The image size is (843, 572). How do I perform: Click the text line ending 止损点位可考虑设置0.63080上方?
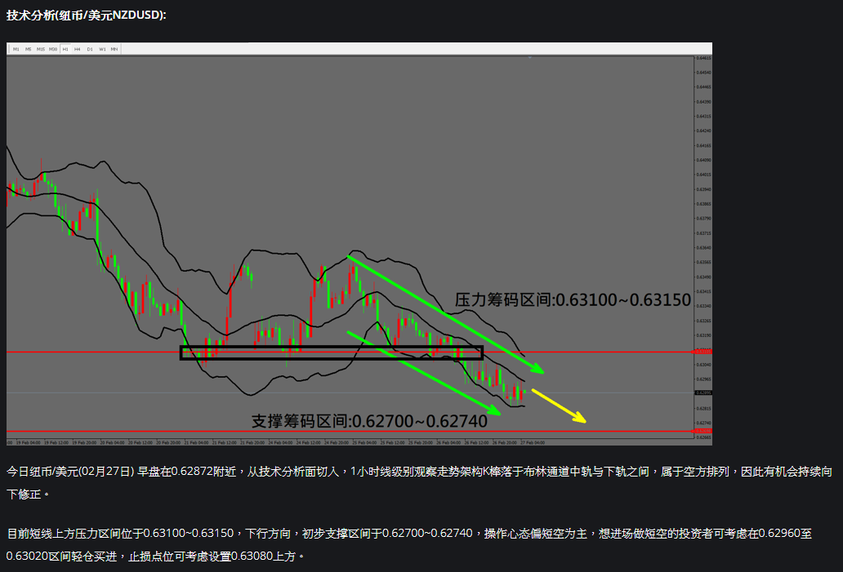(x=155, y=556)
